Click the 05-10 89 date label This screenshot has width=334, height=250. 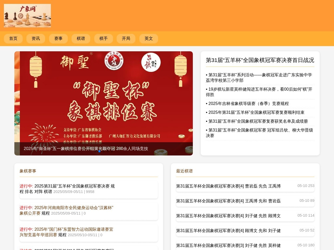coord(307,201)
